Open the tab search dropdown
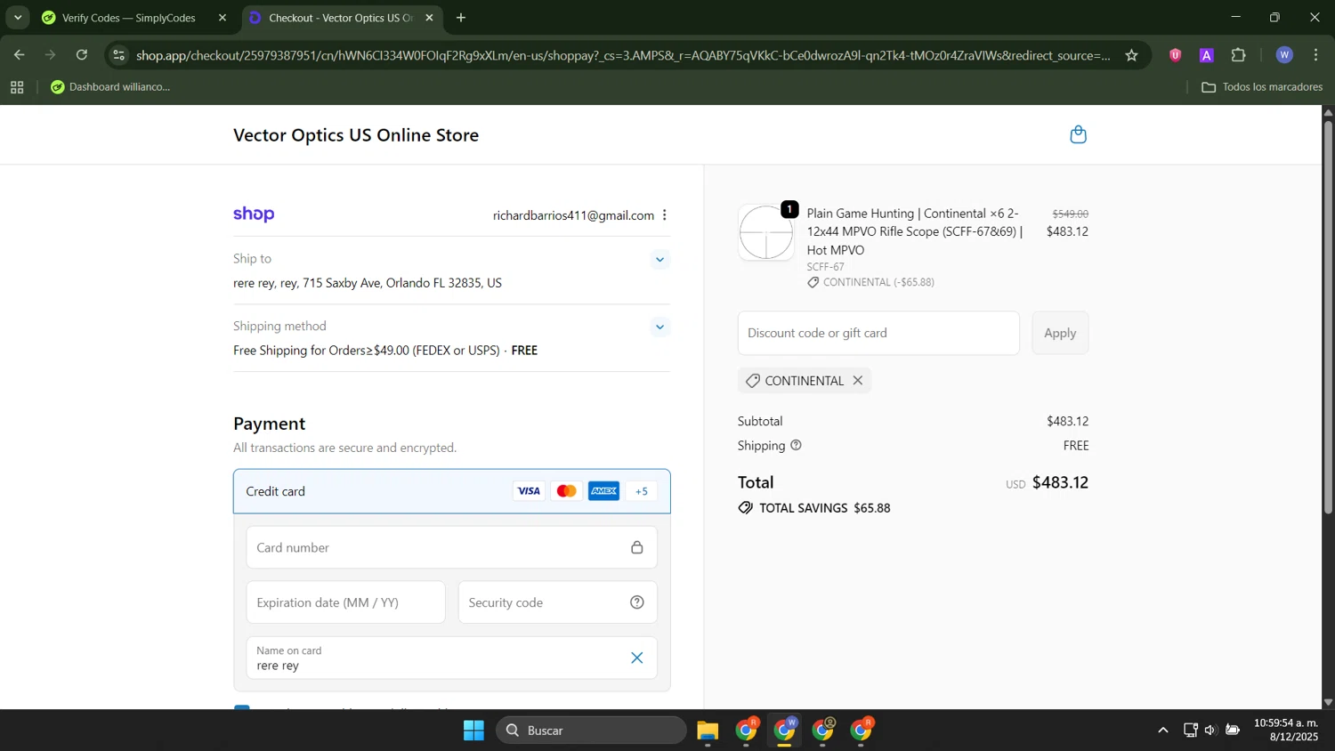Viewport: 1335px width, 751px height. [x=18, y=18]
